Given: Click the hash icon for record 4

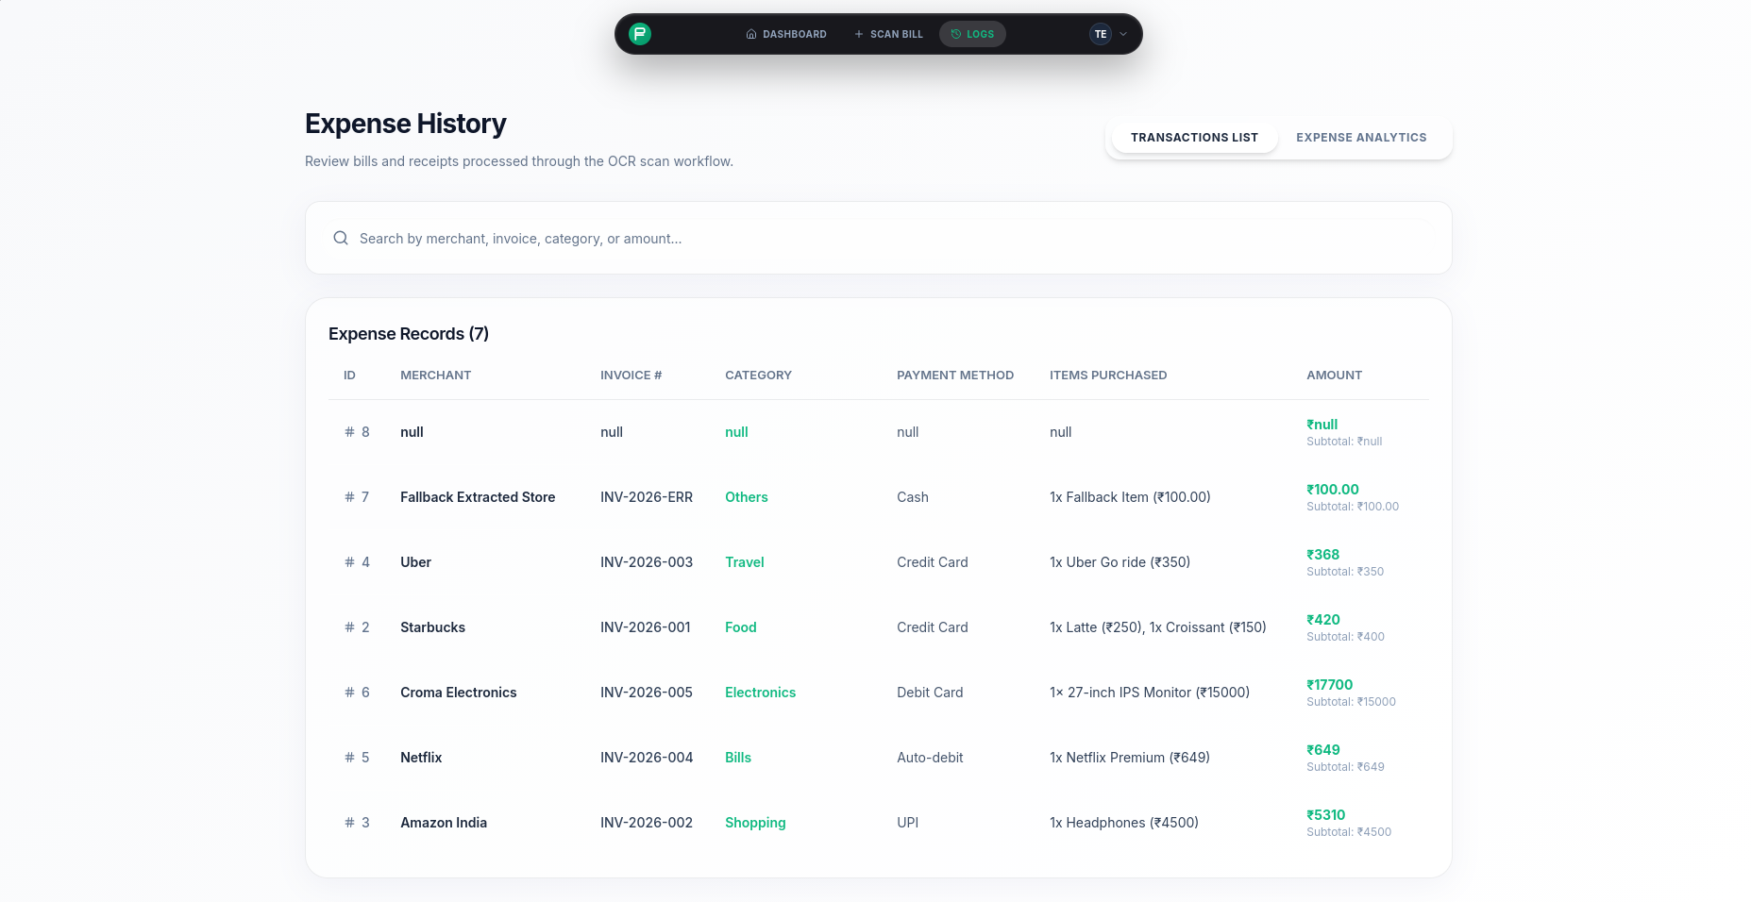Looking at the screenshot, I should pyautogui.click(x=349, y=562).
